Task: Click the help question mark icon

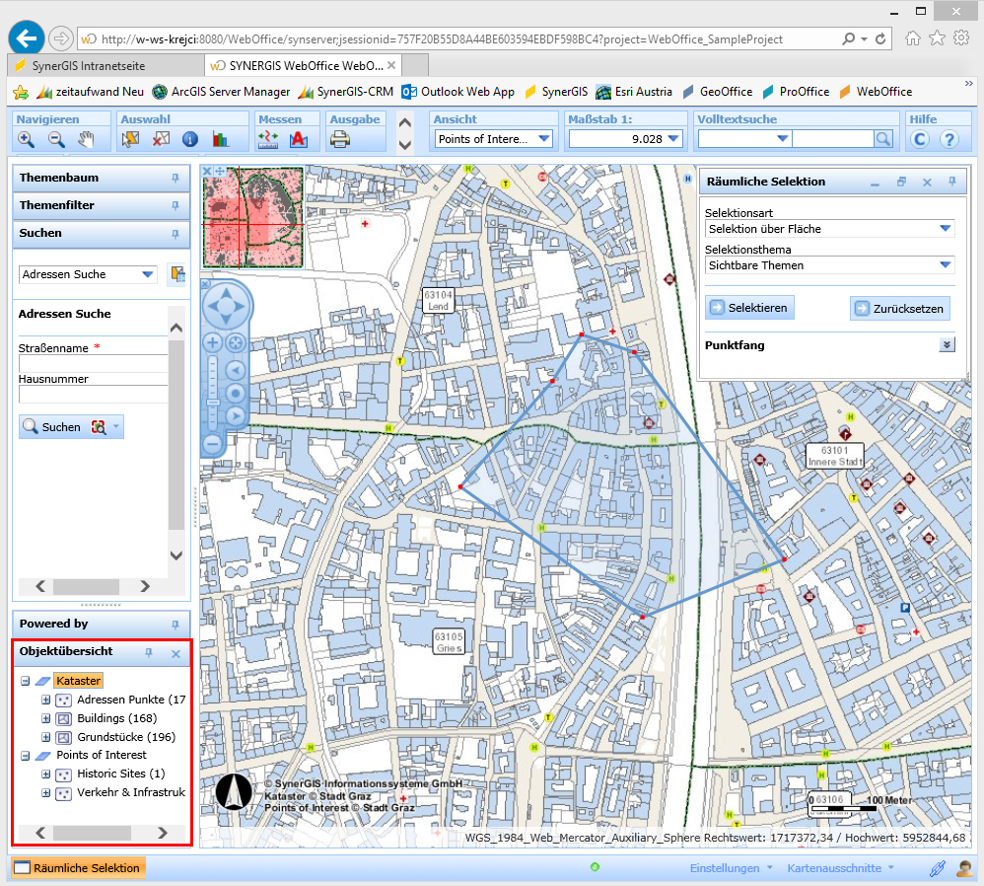Action: [x=949, y=140]
